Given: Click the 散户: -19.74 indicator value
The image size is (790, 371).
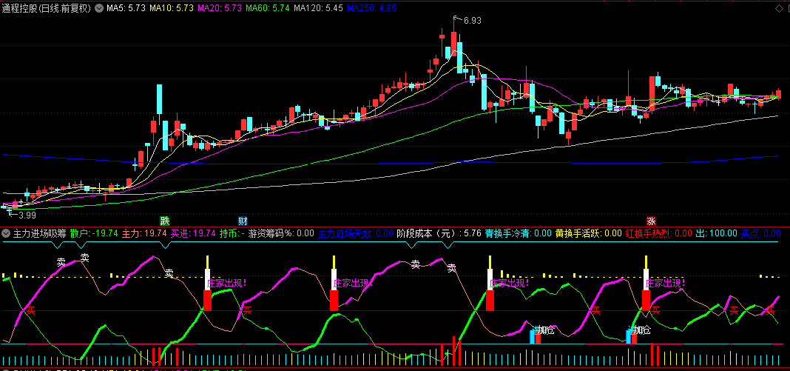Looking at the screenshot, I should [94, 233].
